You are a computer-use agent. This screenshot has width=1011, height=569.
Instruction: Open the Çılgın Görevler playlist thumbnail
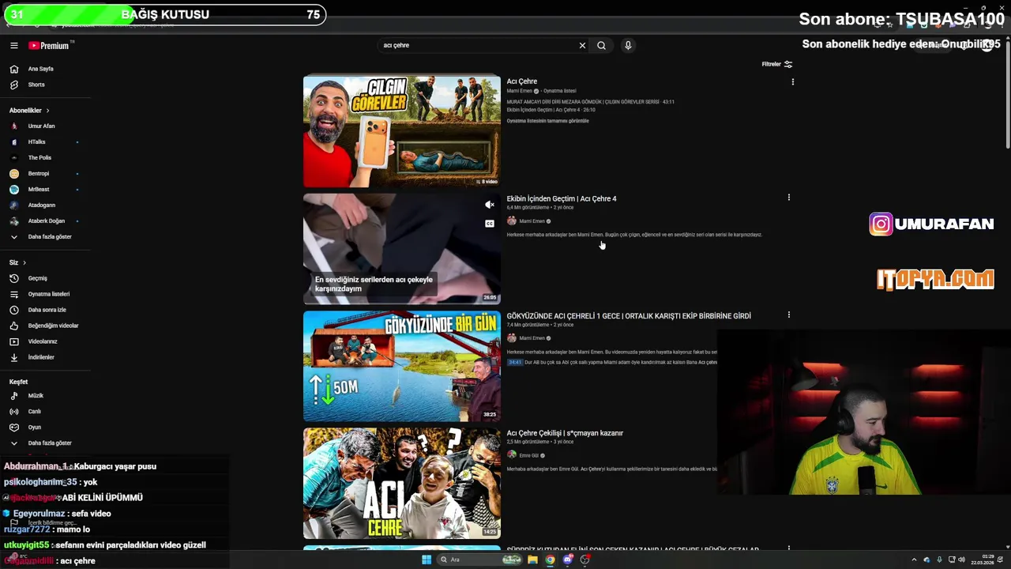click(402, 131)
